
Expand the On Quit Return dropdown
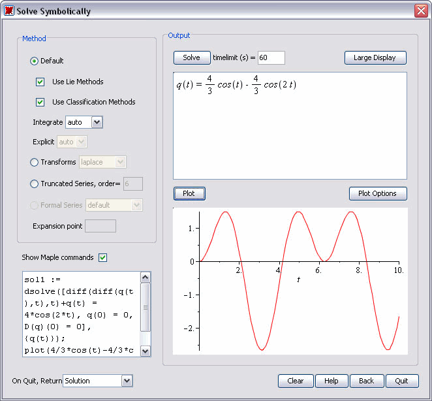pyautogui.click(x=127, y=381)
